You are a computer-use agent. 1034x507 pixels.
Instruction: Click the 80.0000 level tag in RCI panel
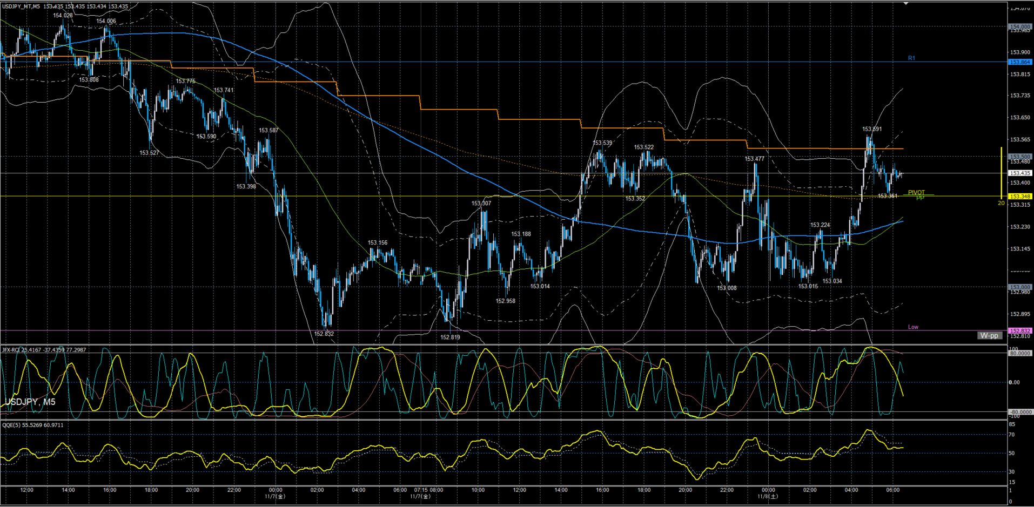pyautogui.click(x=1020, y=354)
